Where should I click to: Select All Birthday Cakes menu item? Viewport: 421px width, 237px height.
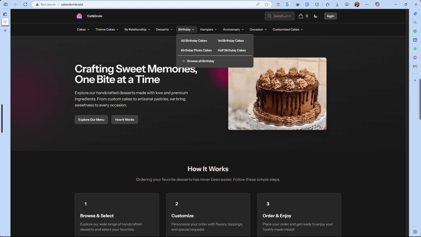pyautogui.click(x=194, y=41)
